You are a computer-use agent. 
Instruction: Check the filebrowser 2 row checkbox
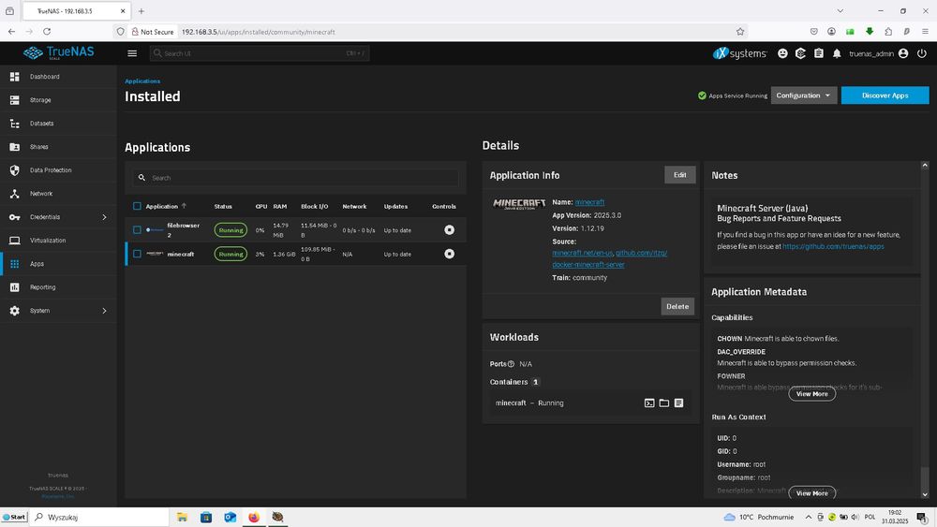(137, 229)
